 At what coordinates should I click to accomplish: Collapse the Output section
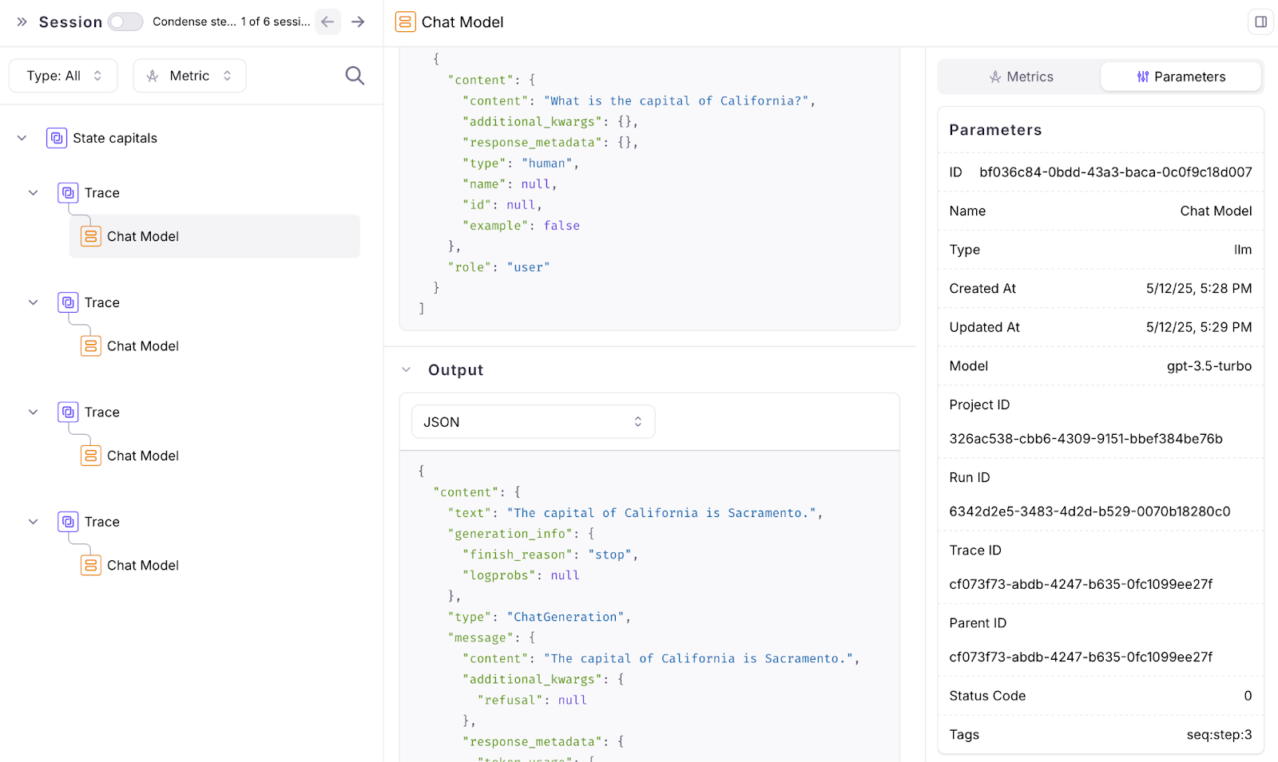(407, 369)
